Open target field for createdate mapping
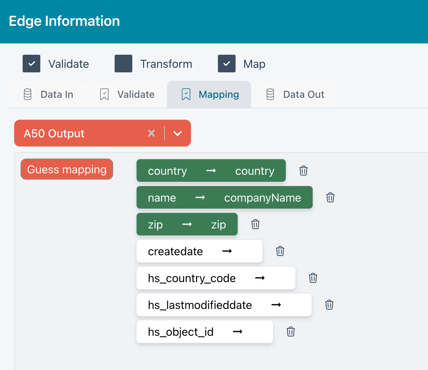 247,251
